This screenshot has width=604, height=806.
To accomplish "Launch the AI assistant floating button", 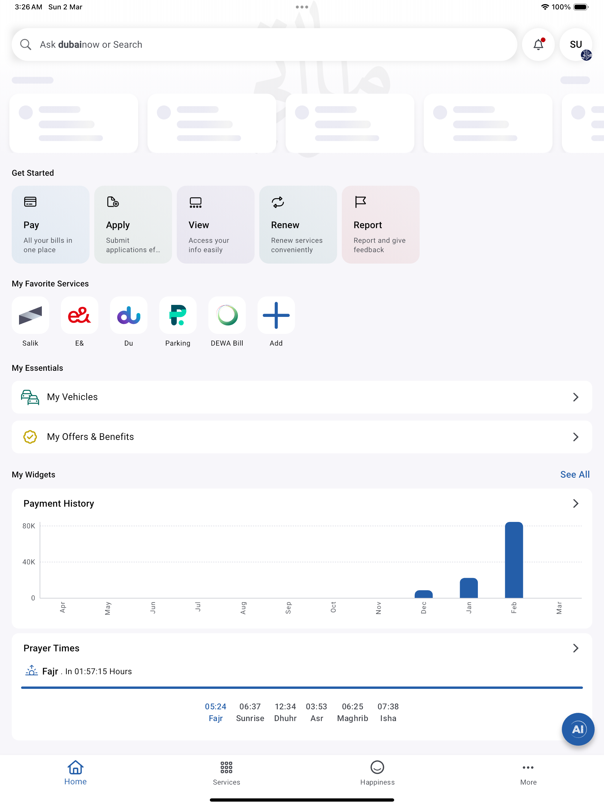I will tap(578, 729).
